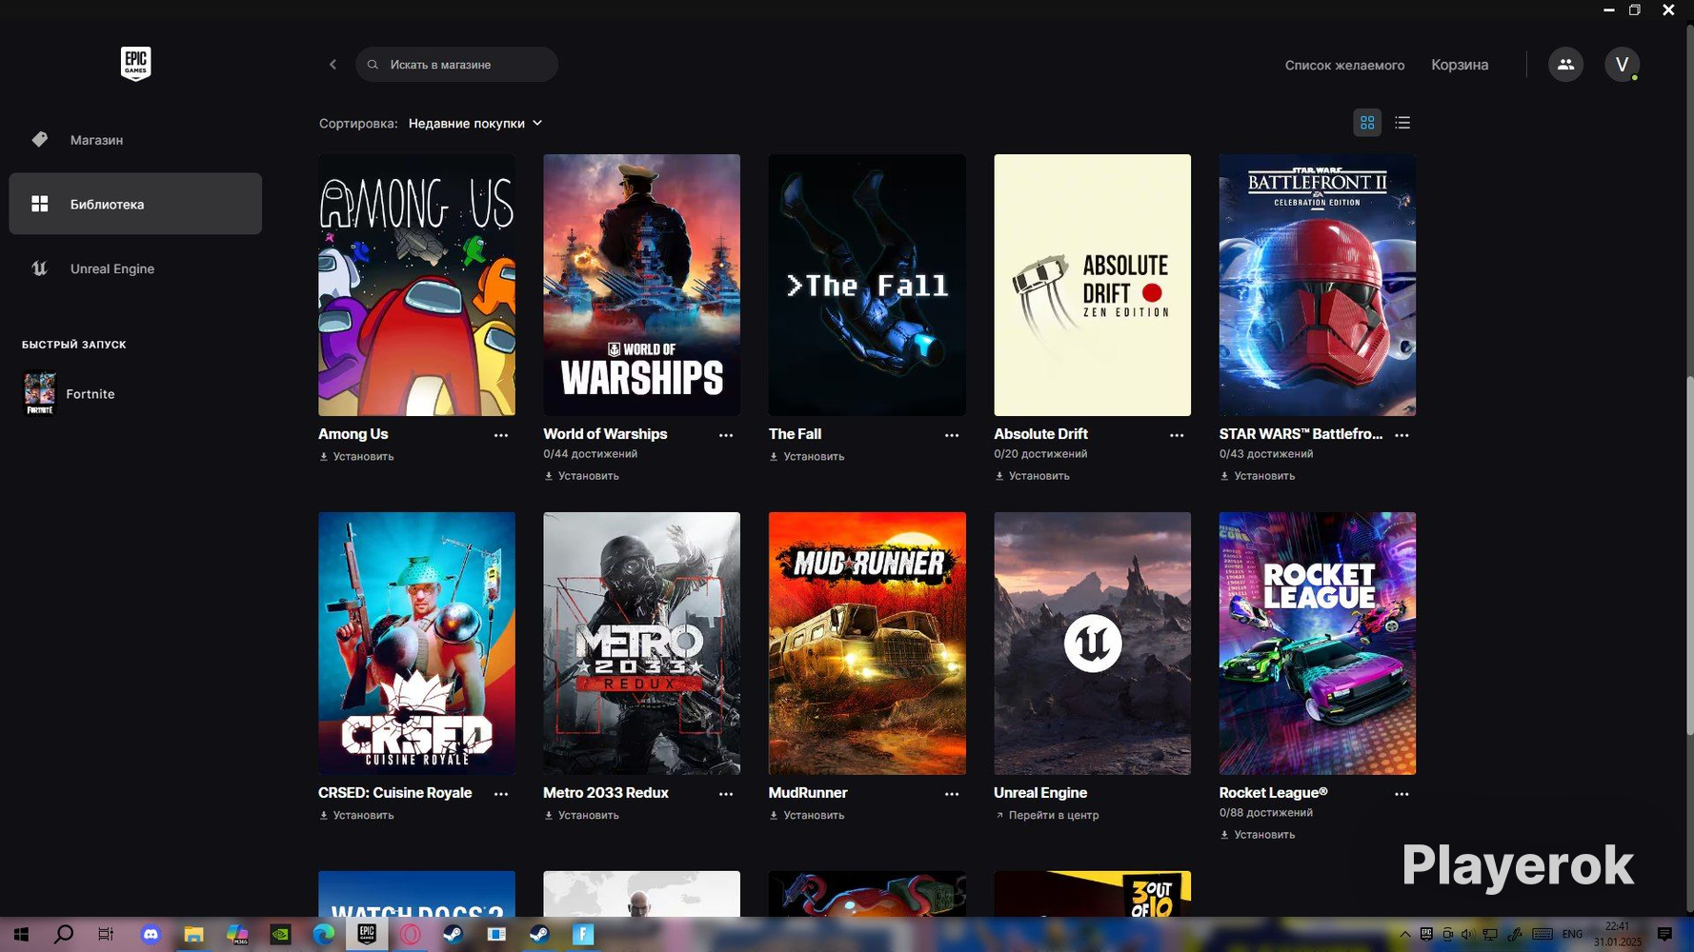Open the World of Warships cover art

pos(641,285)
